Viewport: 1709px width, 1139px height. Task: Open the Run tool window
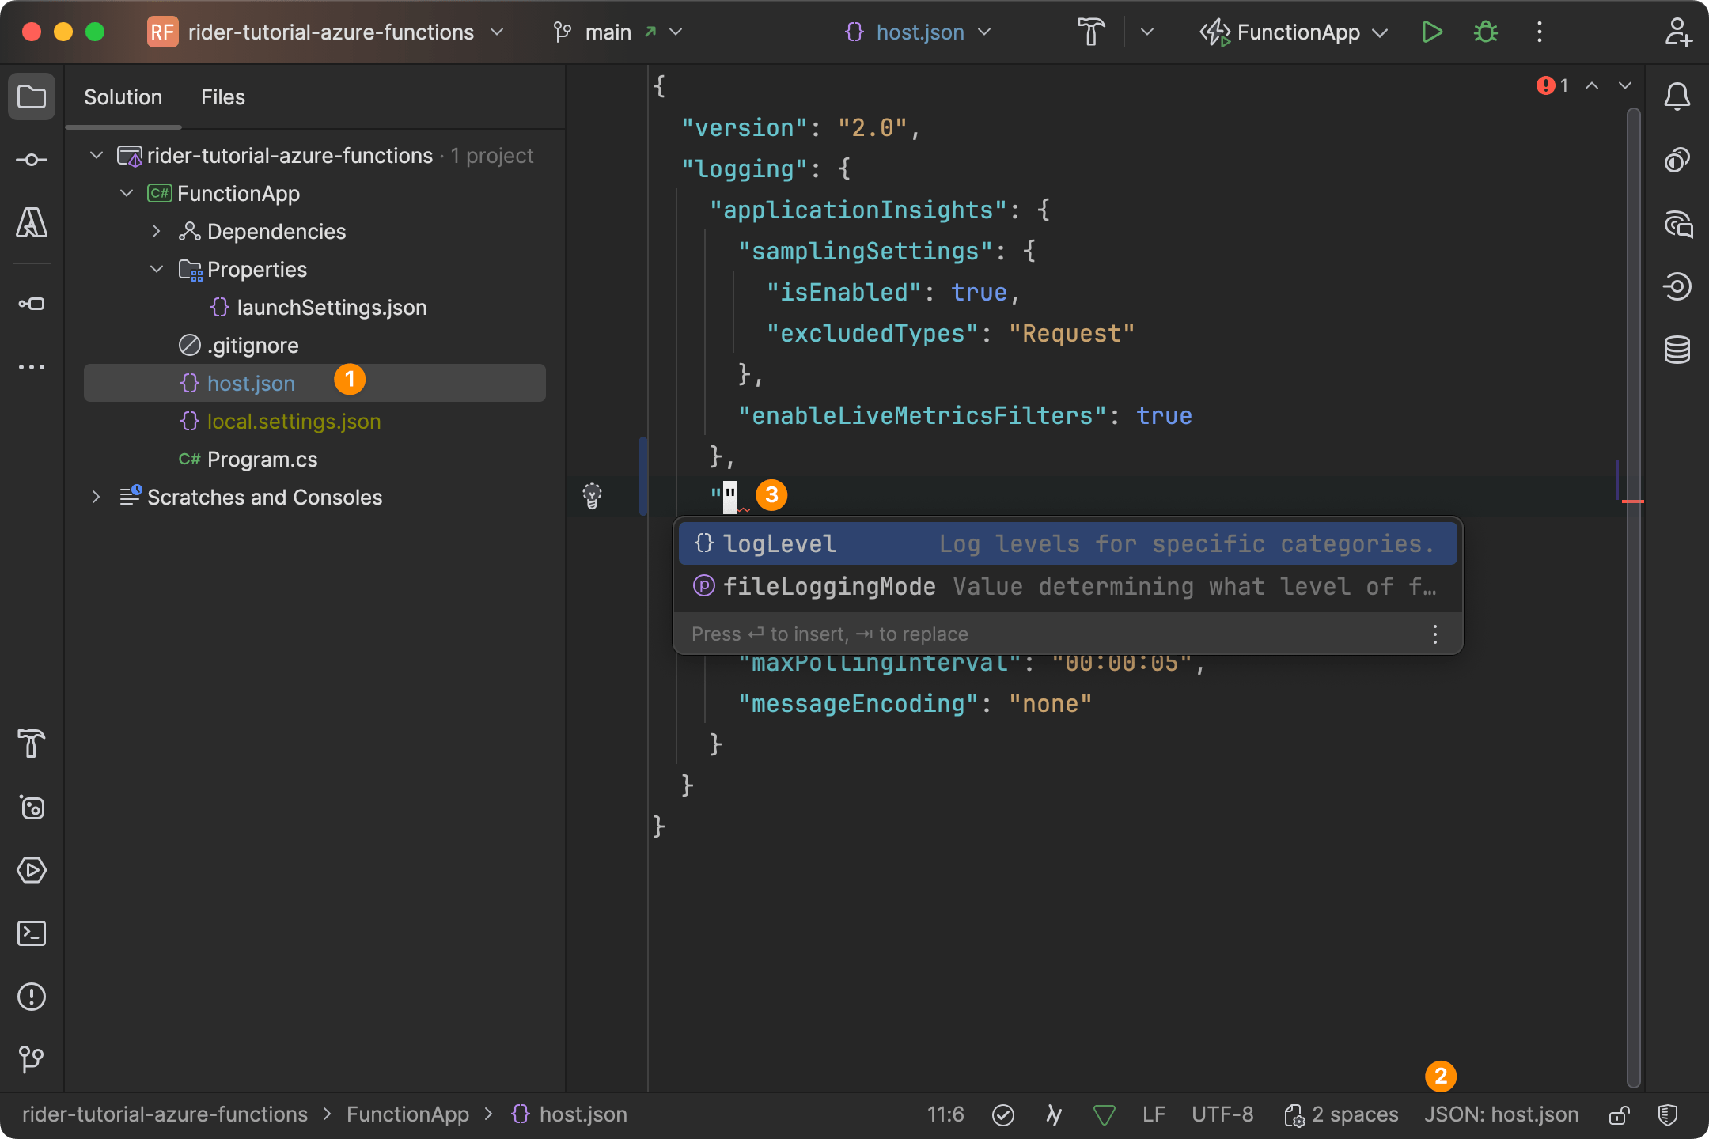pyautogui.click(x=32, y=870)
